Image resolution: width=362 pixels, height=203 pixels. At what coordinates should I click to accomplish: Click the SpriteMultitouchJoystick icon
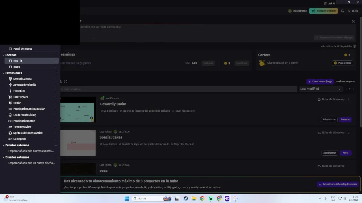pos(10,133)
